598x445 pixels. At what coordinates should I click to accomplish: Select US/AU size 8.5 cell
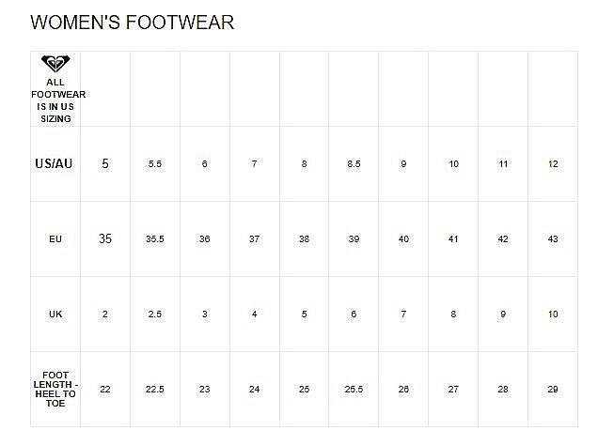354,163
